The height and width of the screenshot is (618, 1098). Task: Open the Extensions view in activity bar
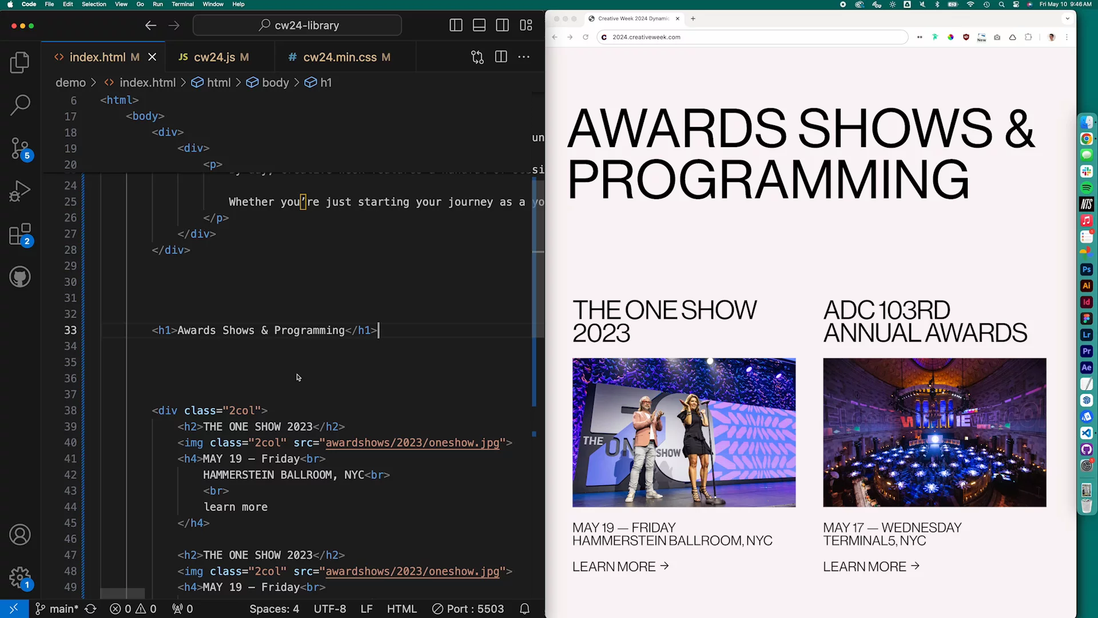tap(20, 235)
